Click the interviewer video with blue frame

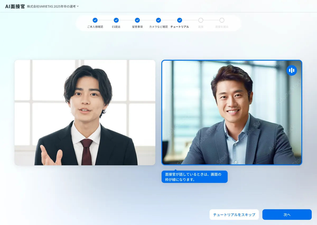232,113
